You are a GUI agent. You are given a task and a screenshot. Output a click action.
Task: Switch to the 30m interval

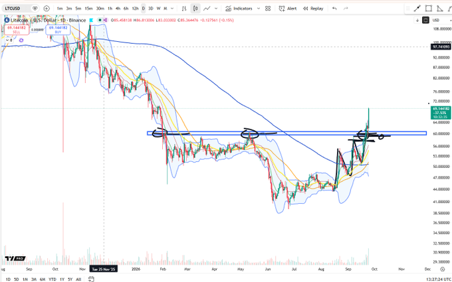[100, 9]
